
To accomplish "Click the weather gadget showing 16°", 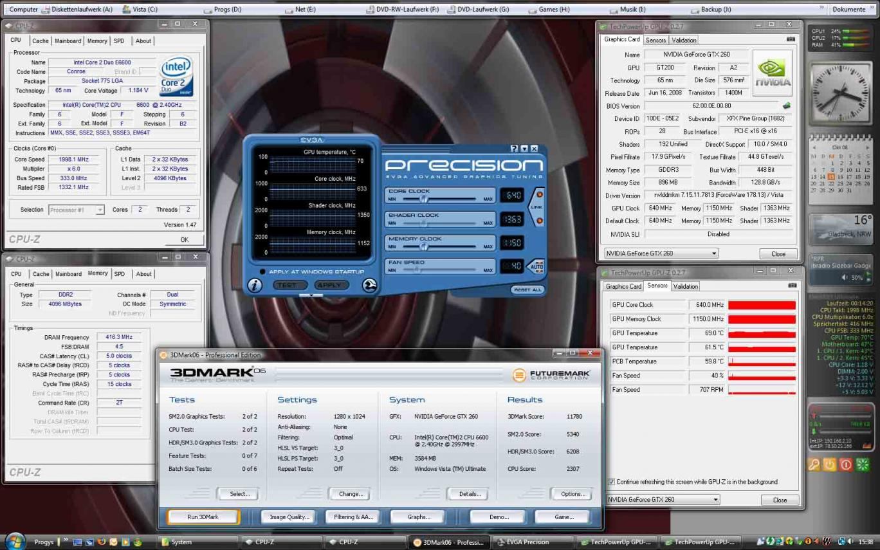I will point(841,228).
